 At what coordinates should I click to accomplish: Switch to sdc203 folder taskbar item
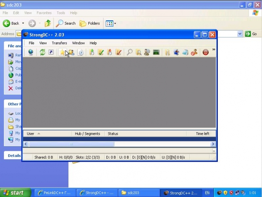tap(139, 193)
